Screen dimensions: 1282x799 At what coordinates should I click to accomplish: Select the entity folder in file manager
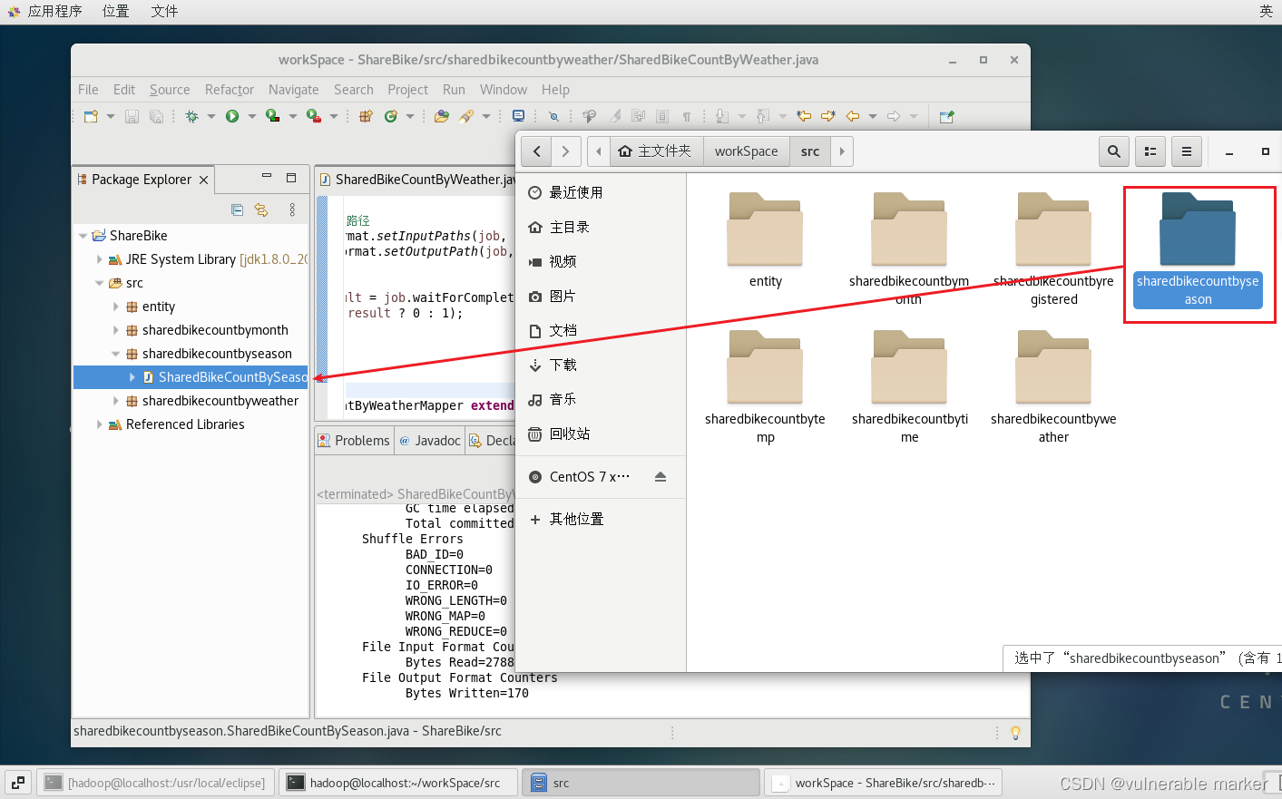coord(765,240)
